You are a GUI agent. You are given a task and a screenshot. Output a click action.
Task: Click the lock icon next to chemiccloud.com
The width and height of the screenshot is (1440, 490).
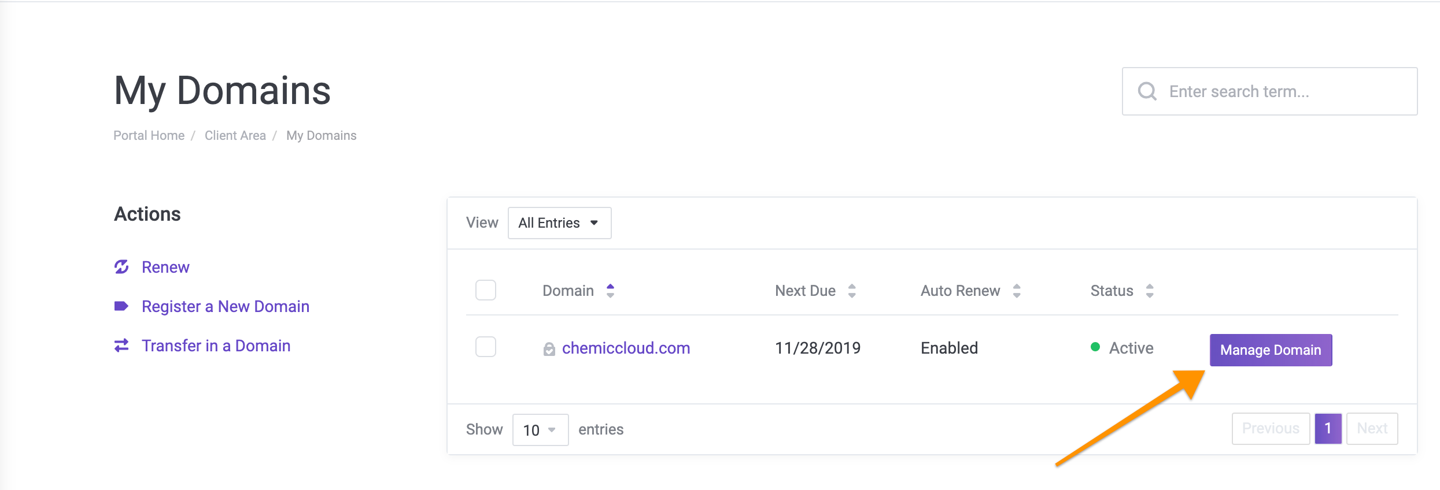pyautogui.click(x=549, y=349)
